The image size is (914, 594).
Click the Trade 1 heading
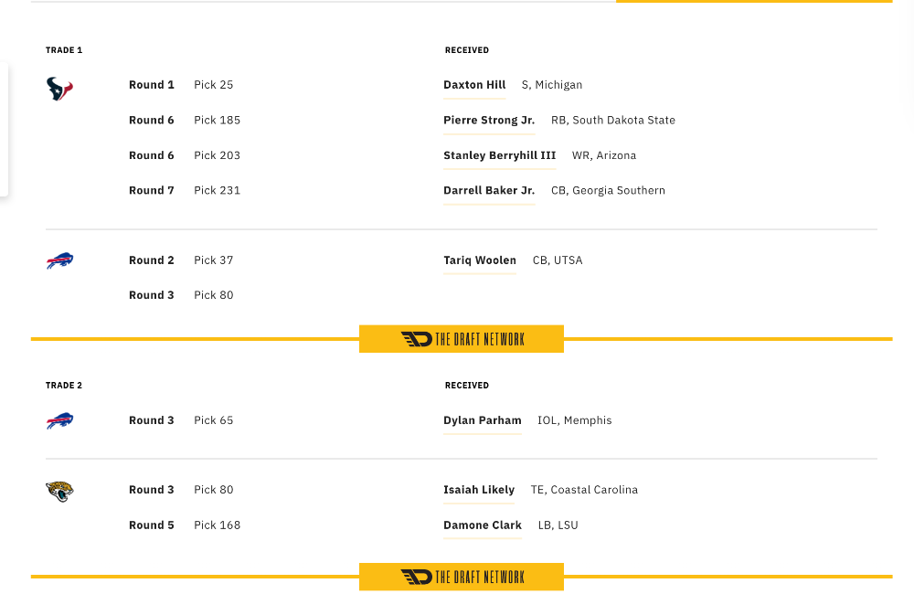[64, 50]
